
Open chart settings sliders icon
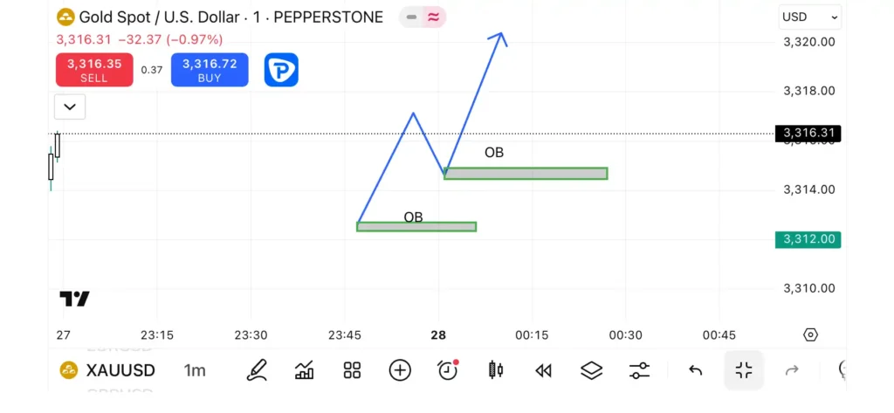point(639,371)
